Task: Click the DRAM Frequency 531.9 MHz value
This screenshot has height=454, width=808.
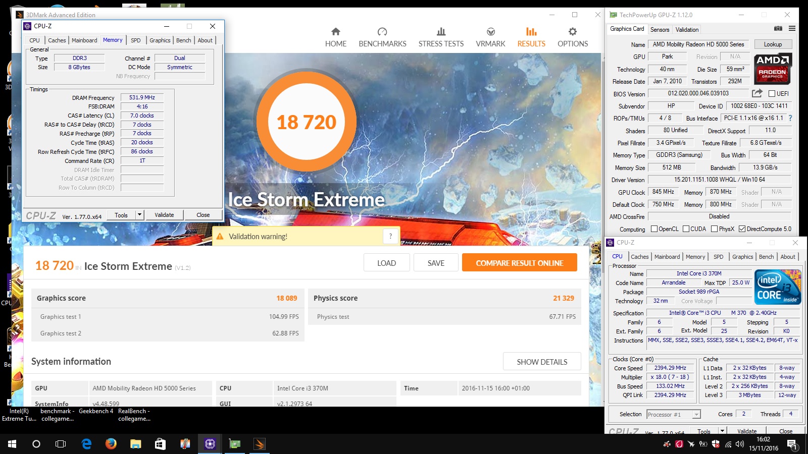Action: coord(142,98)
